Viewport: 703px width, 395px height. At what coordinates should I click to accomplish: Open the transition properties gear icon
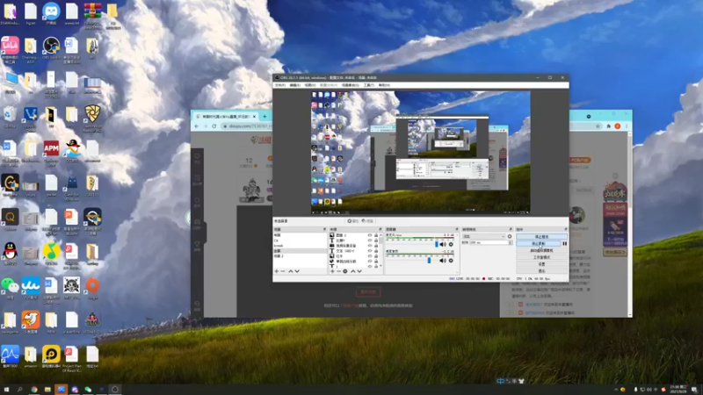tap(510, 236)
